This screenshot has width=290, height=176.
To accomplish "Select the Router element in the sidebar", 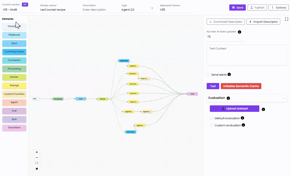I will click(x=14, y=77).
